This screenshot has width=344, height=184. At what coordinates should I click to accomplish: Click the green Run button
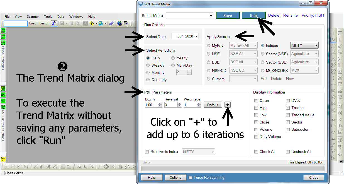click(x=253, y=16)
